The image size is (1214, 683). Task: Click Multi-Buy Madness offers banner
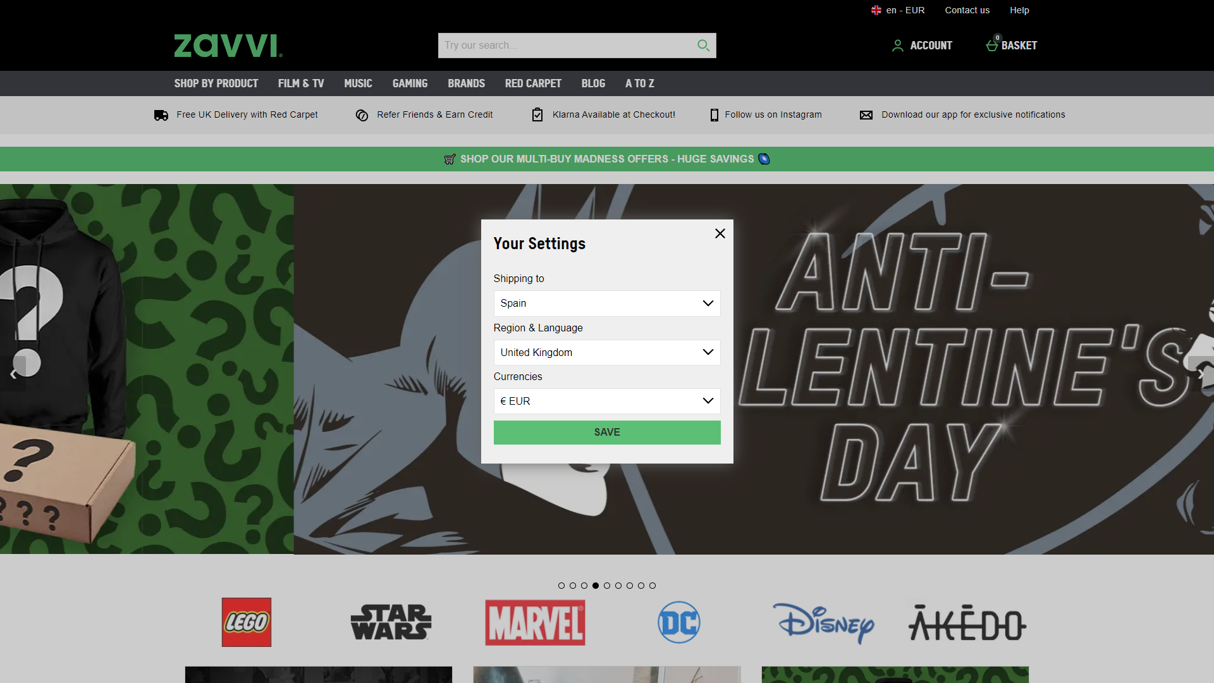tap(607, 159)
